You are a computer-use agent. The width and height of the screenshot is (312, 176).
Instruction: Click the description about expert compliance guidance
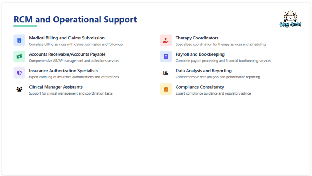pyautogui.click(x=213, y=93)
